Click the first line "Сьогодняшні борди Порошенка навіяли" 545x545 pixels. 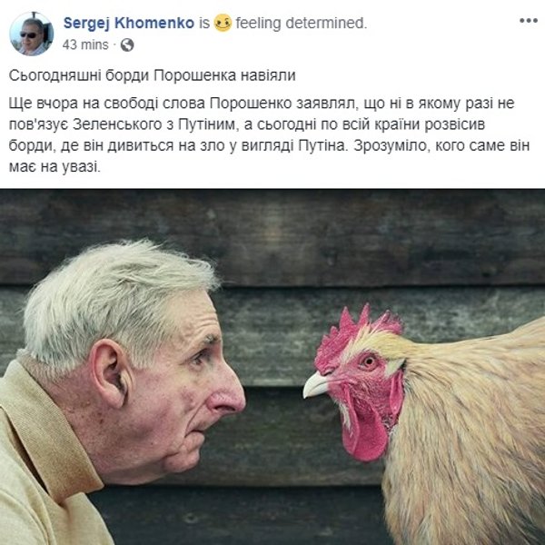click(153, 75)
